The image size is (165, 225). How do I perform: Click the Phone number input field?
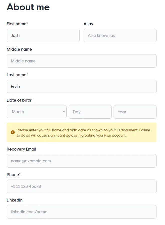(x=81, y=186)
